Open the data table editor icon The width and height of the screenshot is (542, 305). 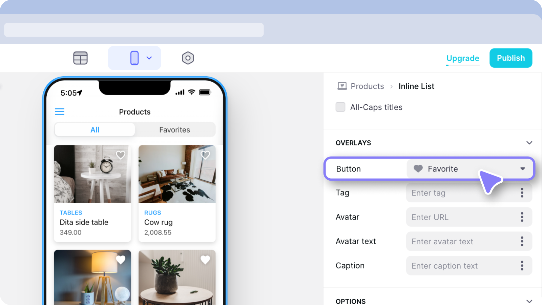(x=80, y=58)
